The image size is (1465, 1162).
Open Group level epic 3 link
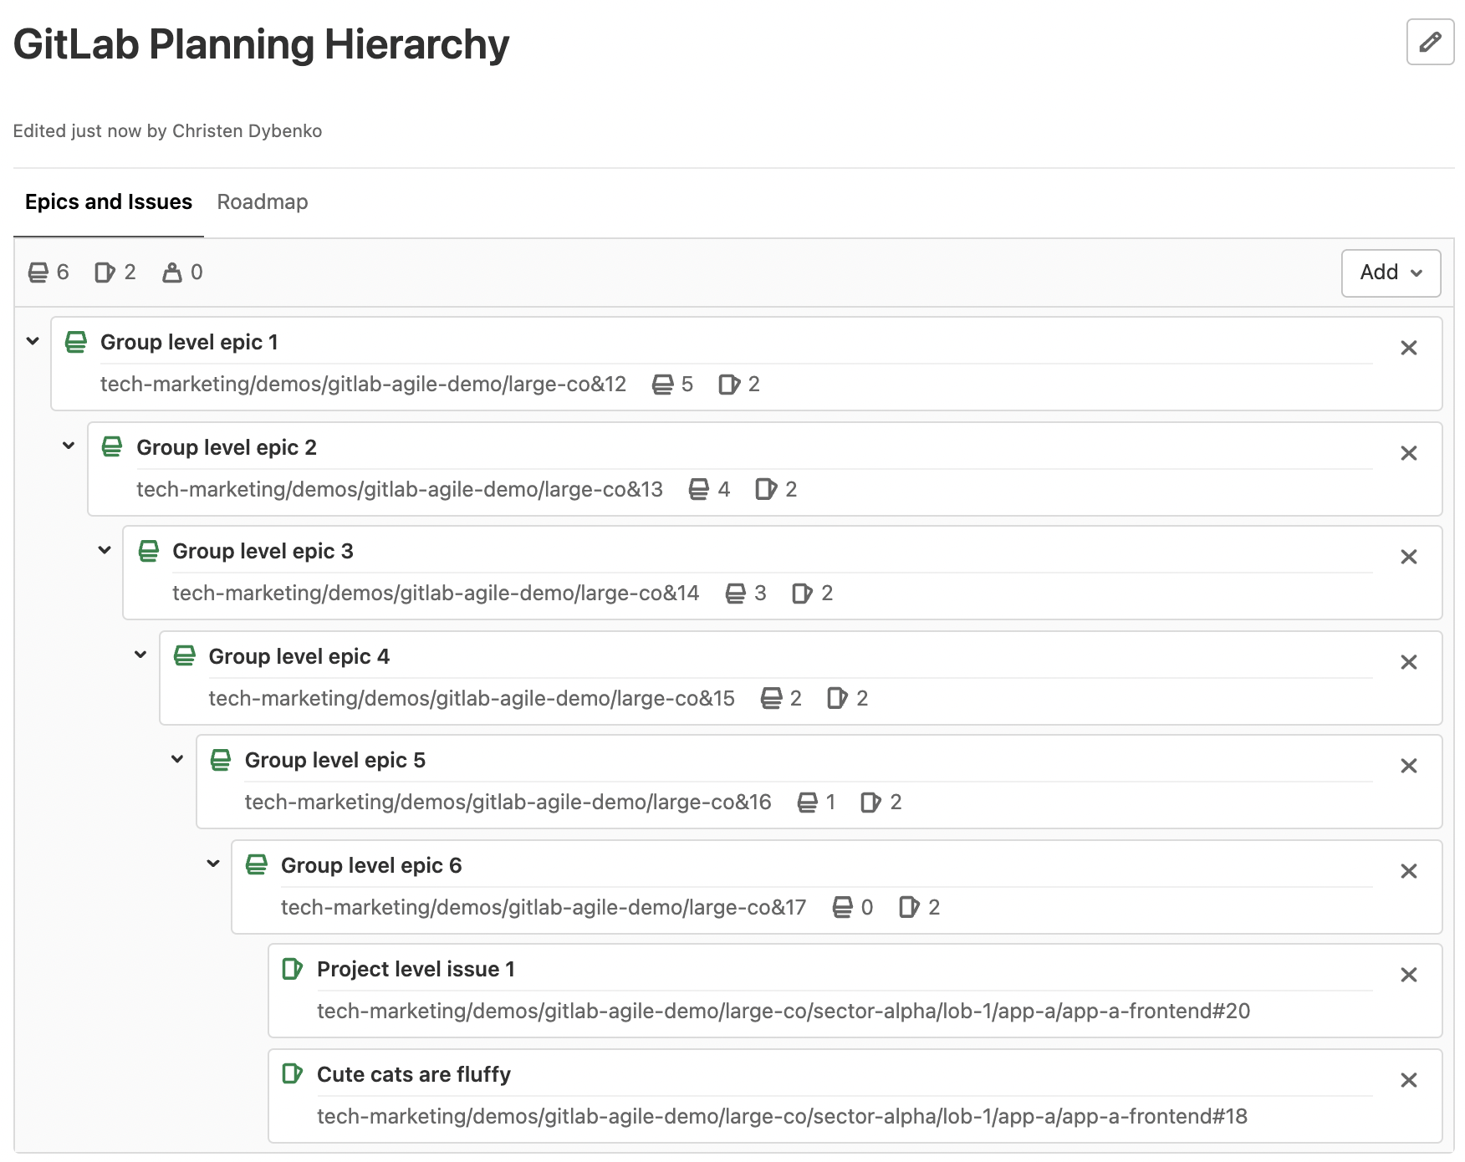pos(263,552)
